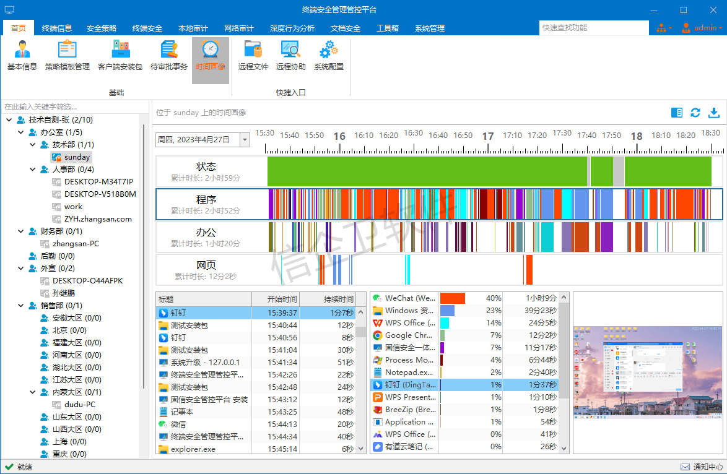Toggle the side panel layout icon
The height and width of the screenshot is (474, 727).
[x=677, y=113]
